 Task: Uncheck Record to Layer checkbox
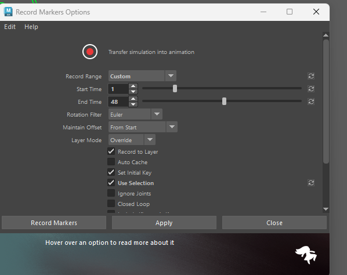[x=111, y=151]
